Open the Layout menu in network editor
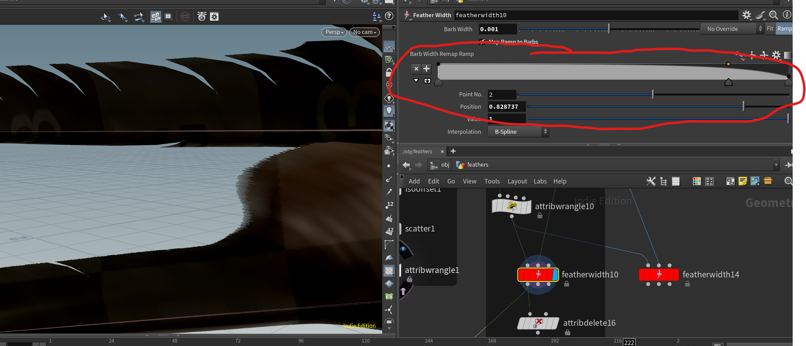This screenshot has height=346, width=806. [x=517, y=181]
